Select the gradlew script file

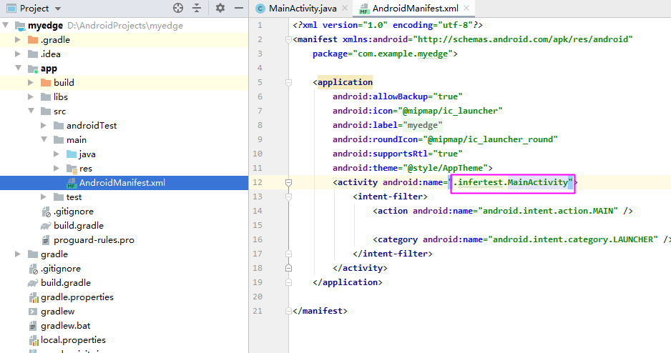pyautogui.click(x=57, y=311)
